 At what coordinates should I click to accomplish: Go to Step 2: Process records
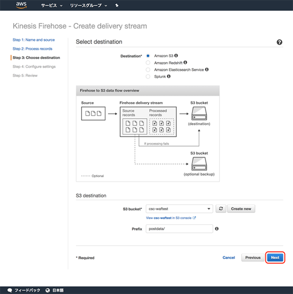pos(32,49)
